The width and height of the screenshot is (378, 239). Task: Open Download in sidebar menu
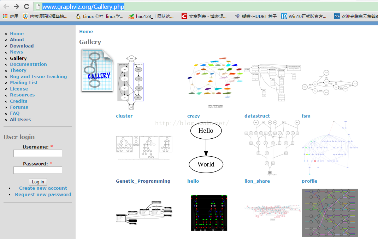pyautogui.click(x=22, y=46)
